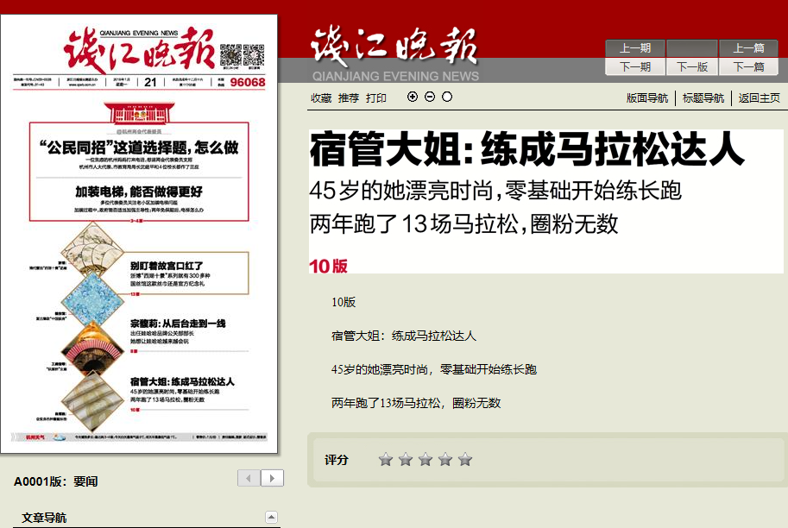Image resolution: width=788 pixels, height=528 pixels.
Task: Open 版面导航 page navigation
Action: click(x=647, y=98)
